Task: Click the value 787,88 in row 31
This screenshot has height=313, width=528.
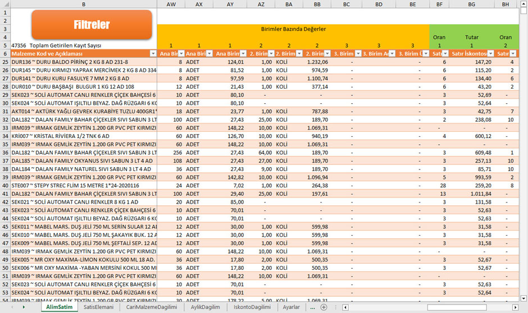Action: coord(320,111)
